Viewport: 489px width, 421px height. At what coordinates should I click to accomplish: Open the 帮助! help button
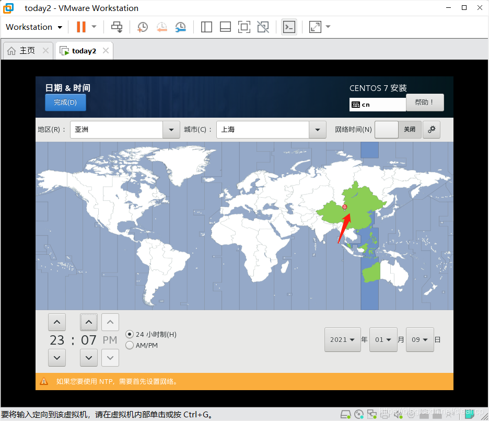click(x=425, y=103)
